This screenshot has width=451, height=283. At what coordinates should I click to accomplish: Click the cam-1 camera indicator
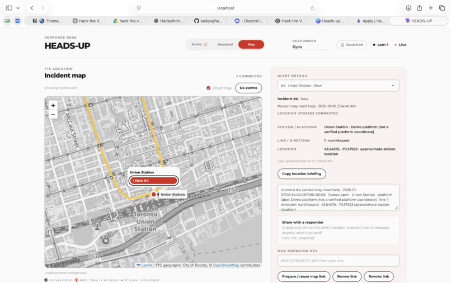tap(380, 45)
